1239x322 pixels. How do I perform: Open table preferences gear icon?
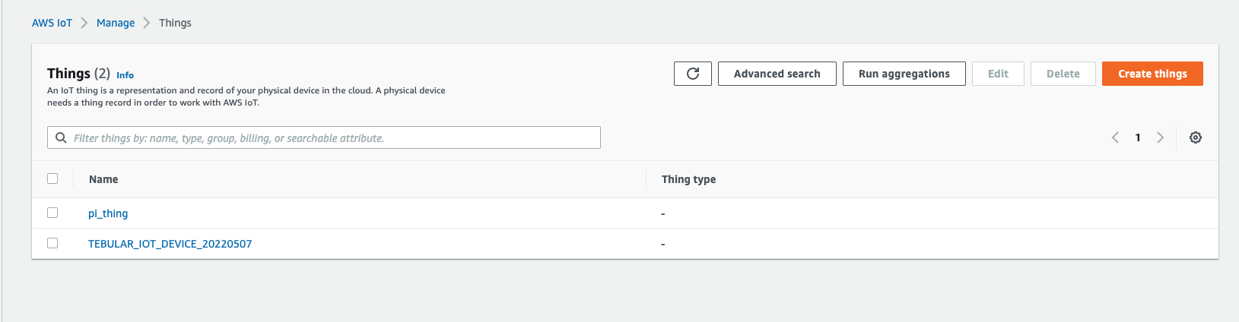(1196, 137)
